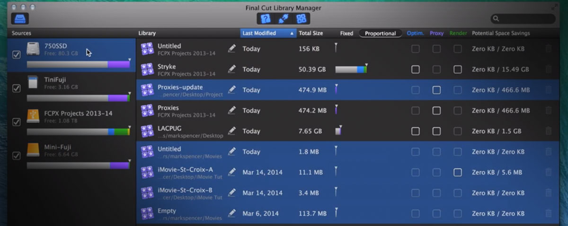
Task: Uncheck the 750SSD source checkbox
Action: (16, 54)
